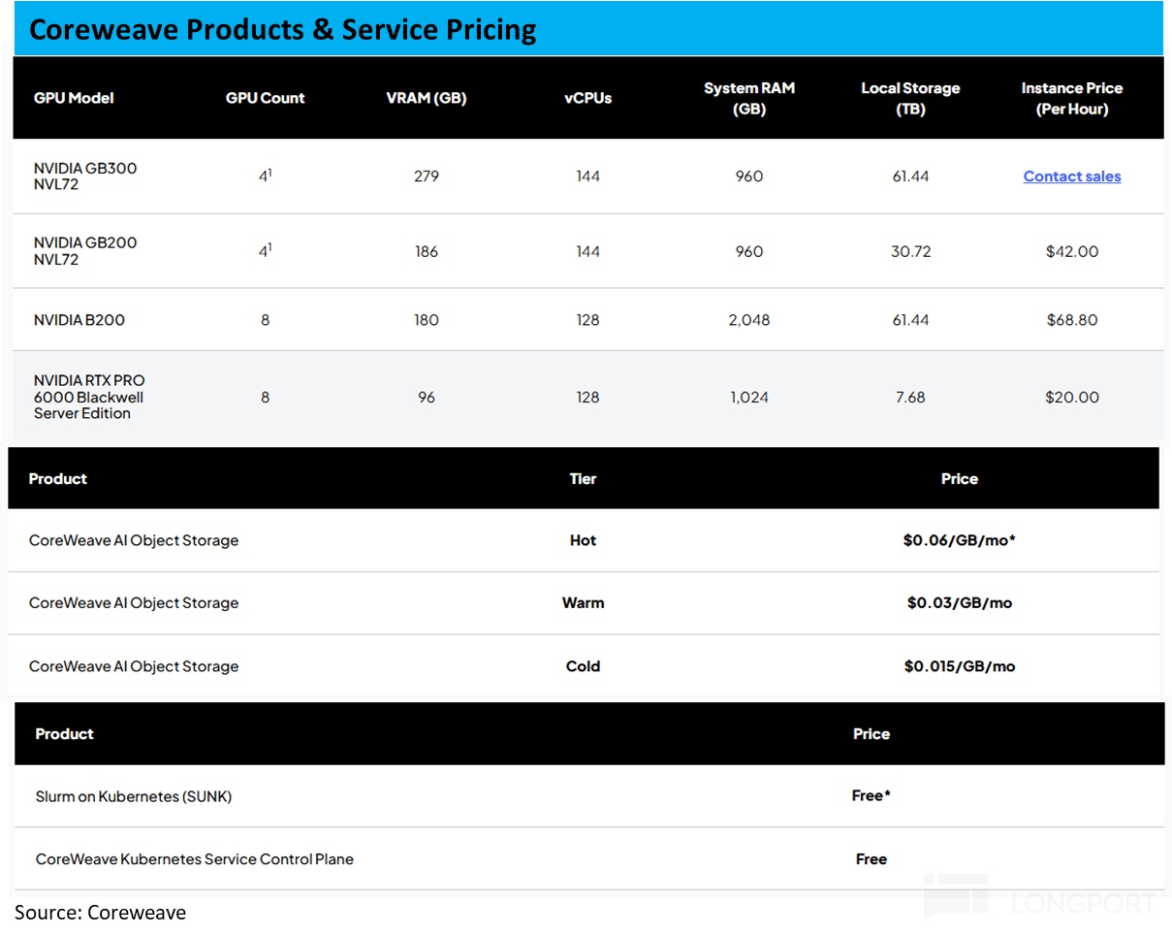This screenshot has width=1172, height=934.
Task: Click the Tier column header
Action: [x=583, y=479]
